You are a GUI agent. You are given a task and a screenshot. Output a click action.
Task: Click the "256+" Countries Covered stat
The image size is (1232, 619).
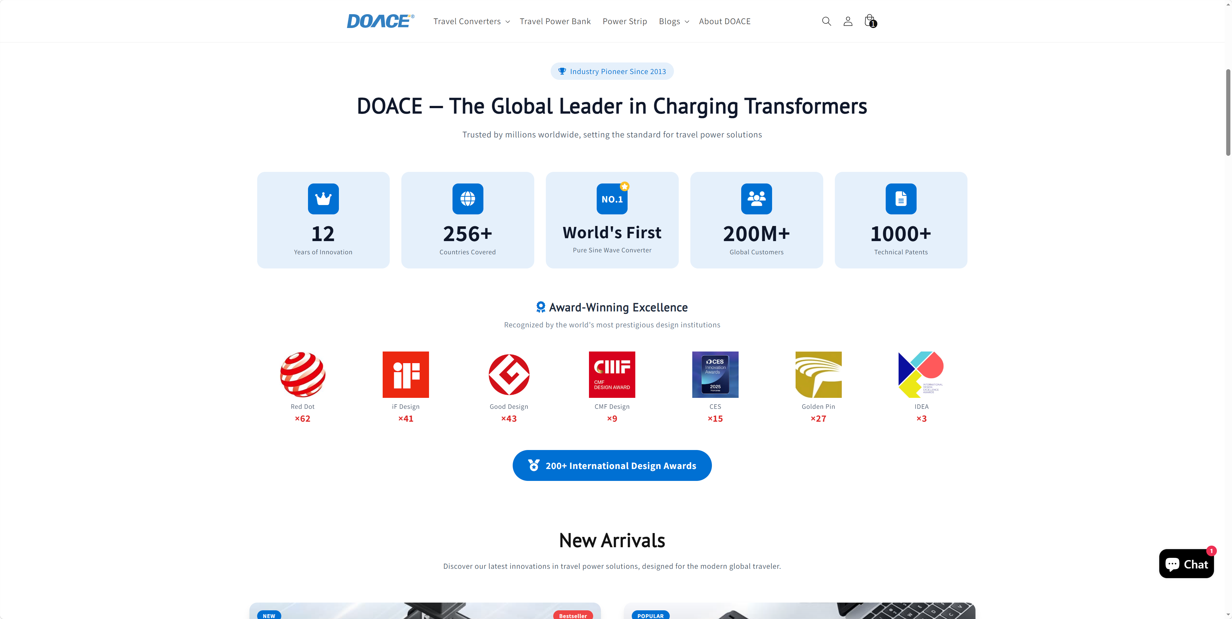(x=467, y=233)
